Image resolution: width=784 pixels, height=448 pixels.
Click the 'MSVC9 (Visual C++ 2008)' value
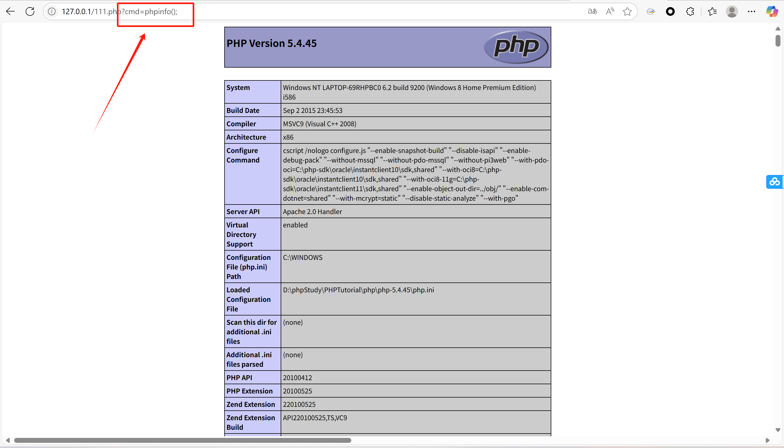pyautogui.click(x=320, y=124)
